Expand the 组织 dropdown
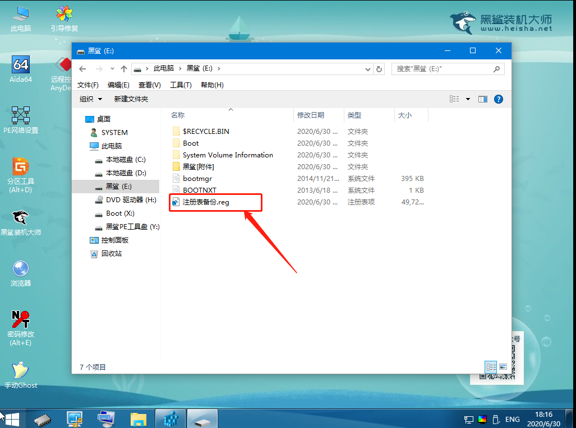 (x=91, y=99)
